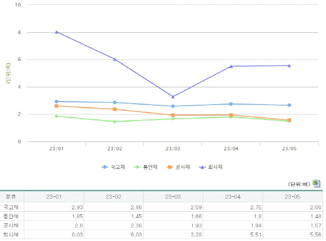
Task: Select the 23-03 column header
Action: coord(173,197)
